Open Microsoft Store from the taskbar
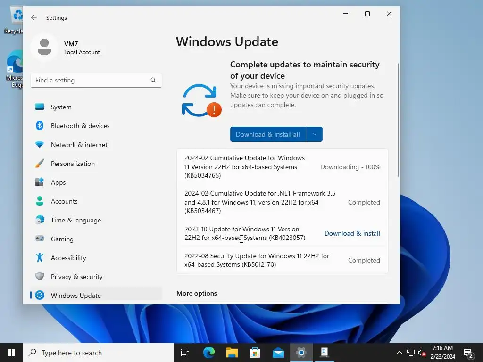 point(255,353)
